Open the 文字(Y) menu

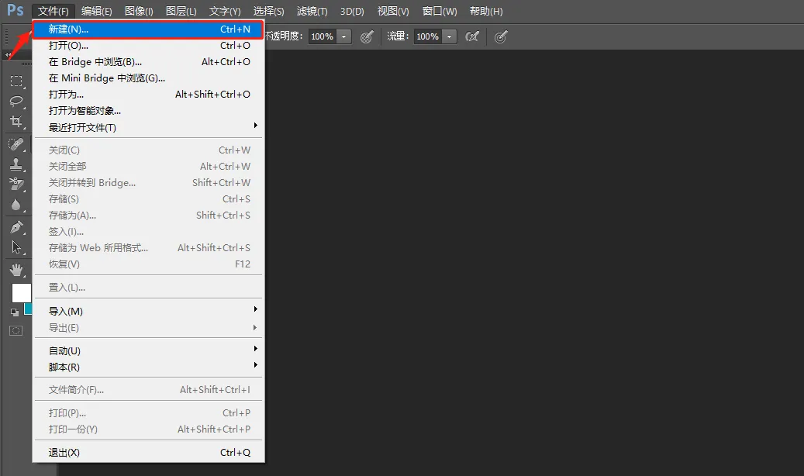[225, 12]
